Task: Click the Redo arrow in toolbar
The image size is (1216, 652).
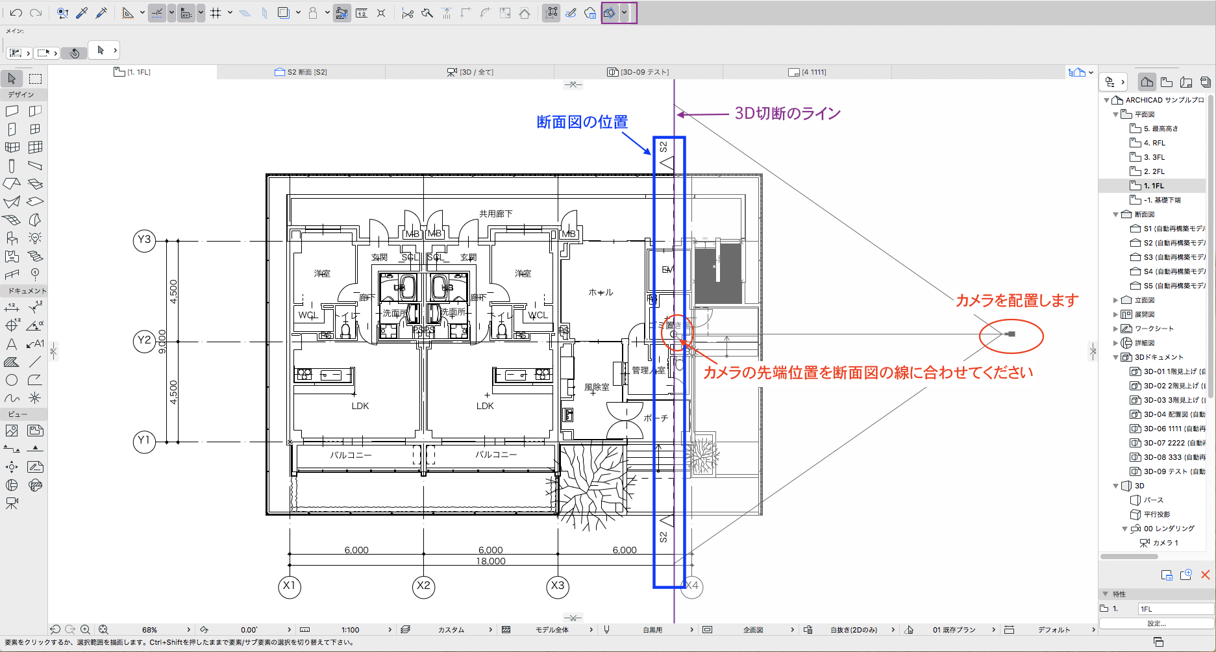Action: pyautogui.click(x=36, y=12)
